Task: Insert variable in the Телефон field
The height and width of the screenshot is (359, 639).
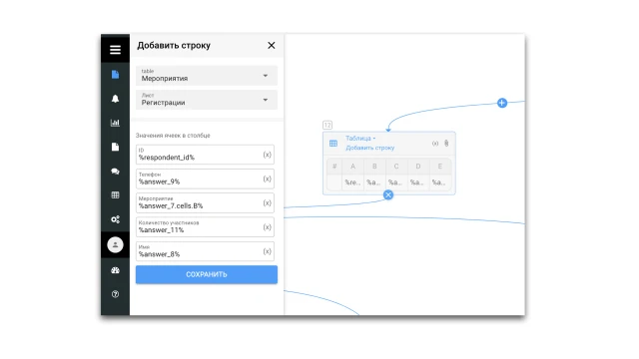Action: (267, 179)
